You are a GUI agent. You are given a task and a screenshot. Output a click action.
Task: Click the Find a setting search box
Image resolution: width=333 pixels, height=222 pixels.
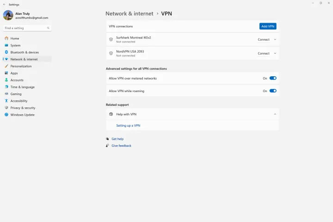click(x=27, y=28)
